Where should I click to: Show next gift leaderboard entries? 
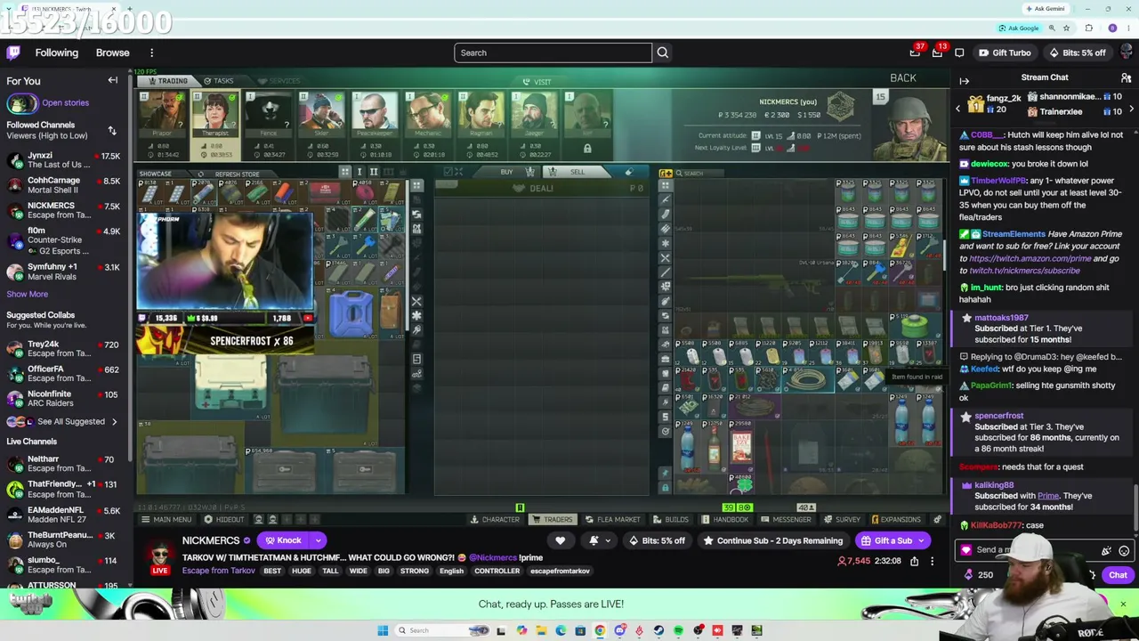coord(1131,109)
